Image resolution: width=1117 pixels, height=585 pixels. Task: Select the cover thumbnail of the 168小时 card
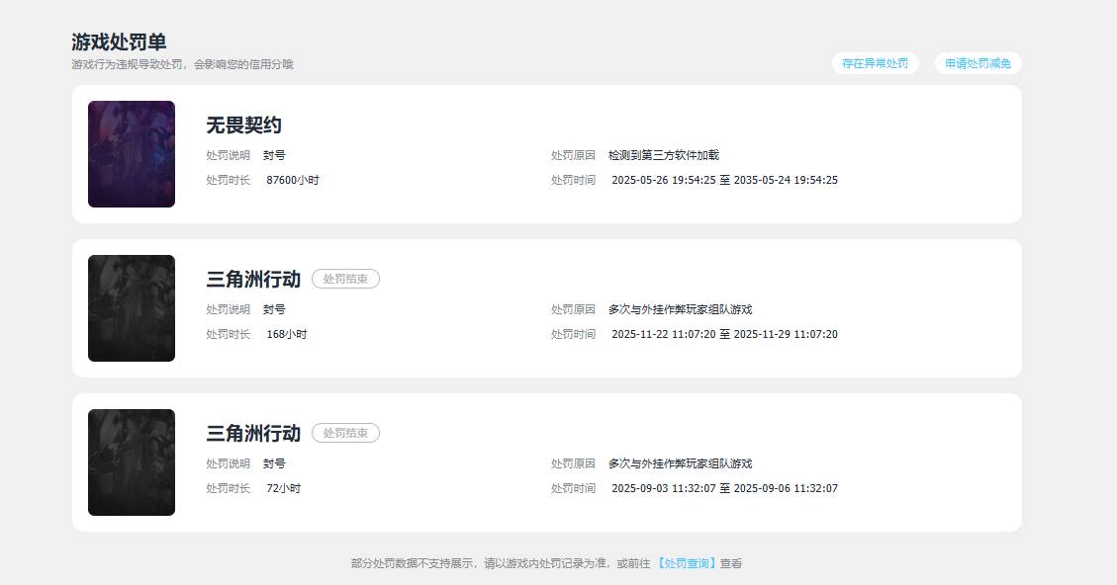tap(132, 308)
